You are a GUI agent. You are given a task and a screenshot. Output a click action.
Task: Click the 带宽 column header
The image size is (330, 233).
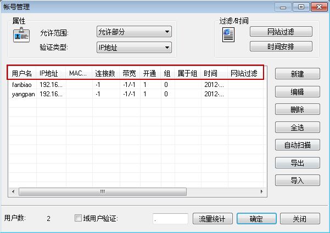[x=130, y=73]
